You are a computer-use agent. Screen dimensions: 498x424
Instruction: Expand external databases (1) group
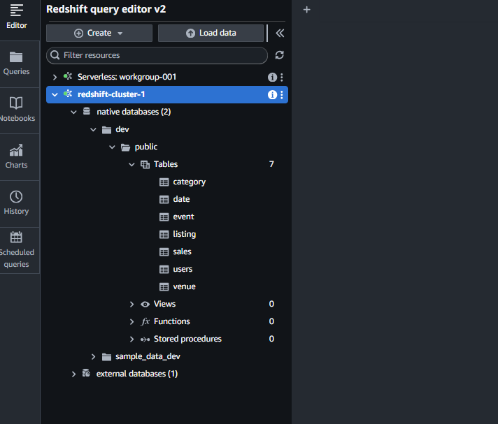(73, 374)
